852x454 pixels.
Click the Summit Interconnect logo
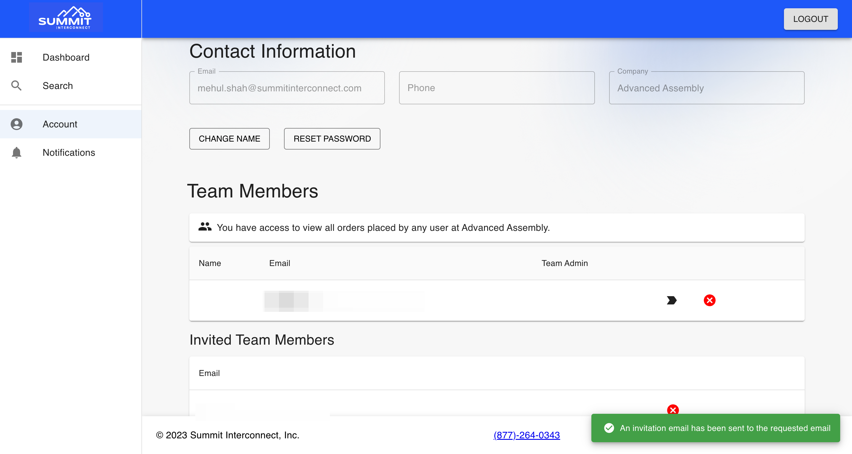(x=65, y=17)
